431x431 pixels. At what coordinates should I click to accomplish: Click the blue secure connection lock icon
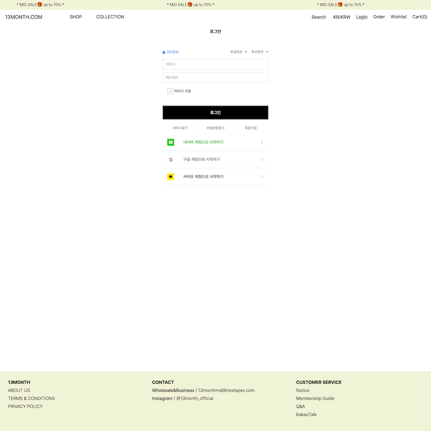164,52
